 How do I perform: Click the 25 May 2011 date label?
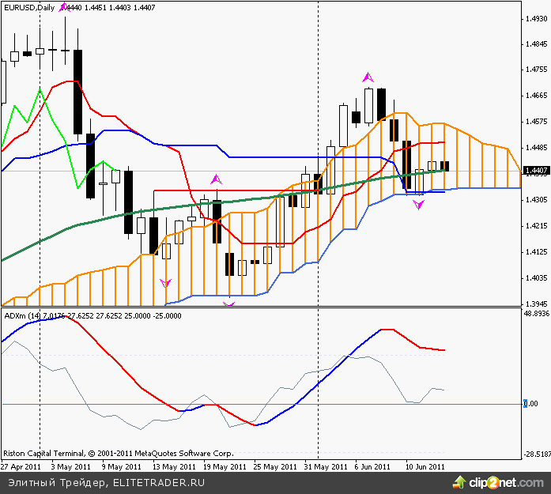point(274,466)
